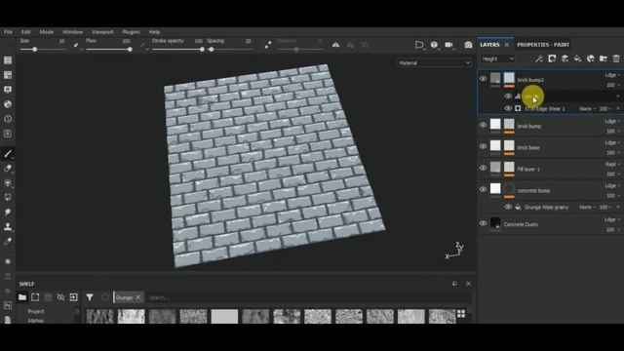Open the Height channel dropdown in Layers

[498, 58]
